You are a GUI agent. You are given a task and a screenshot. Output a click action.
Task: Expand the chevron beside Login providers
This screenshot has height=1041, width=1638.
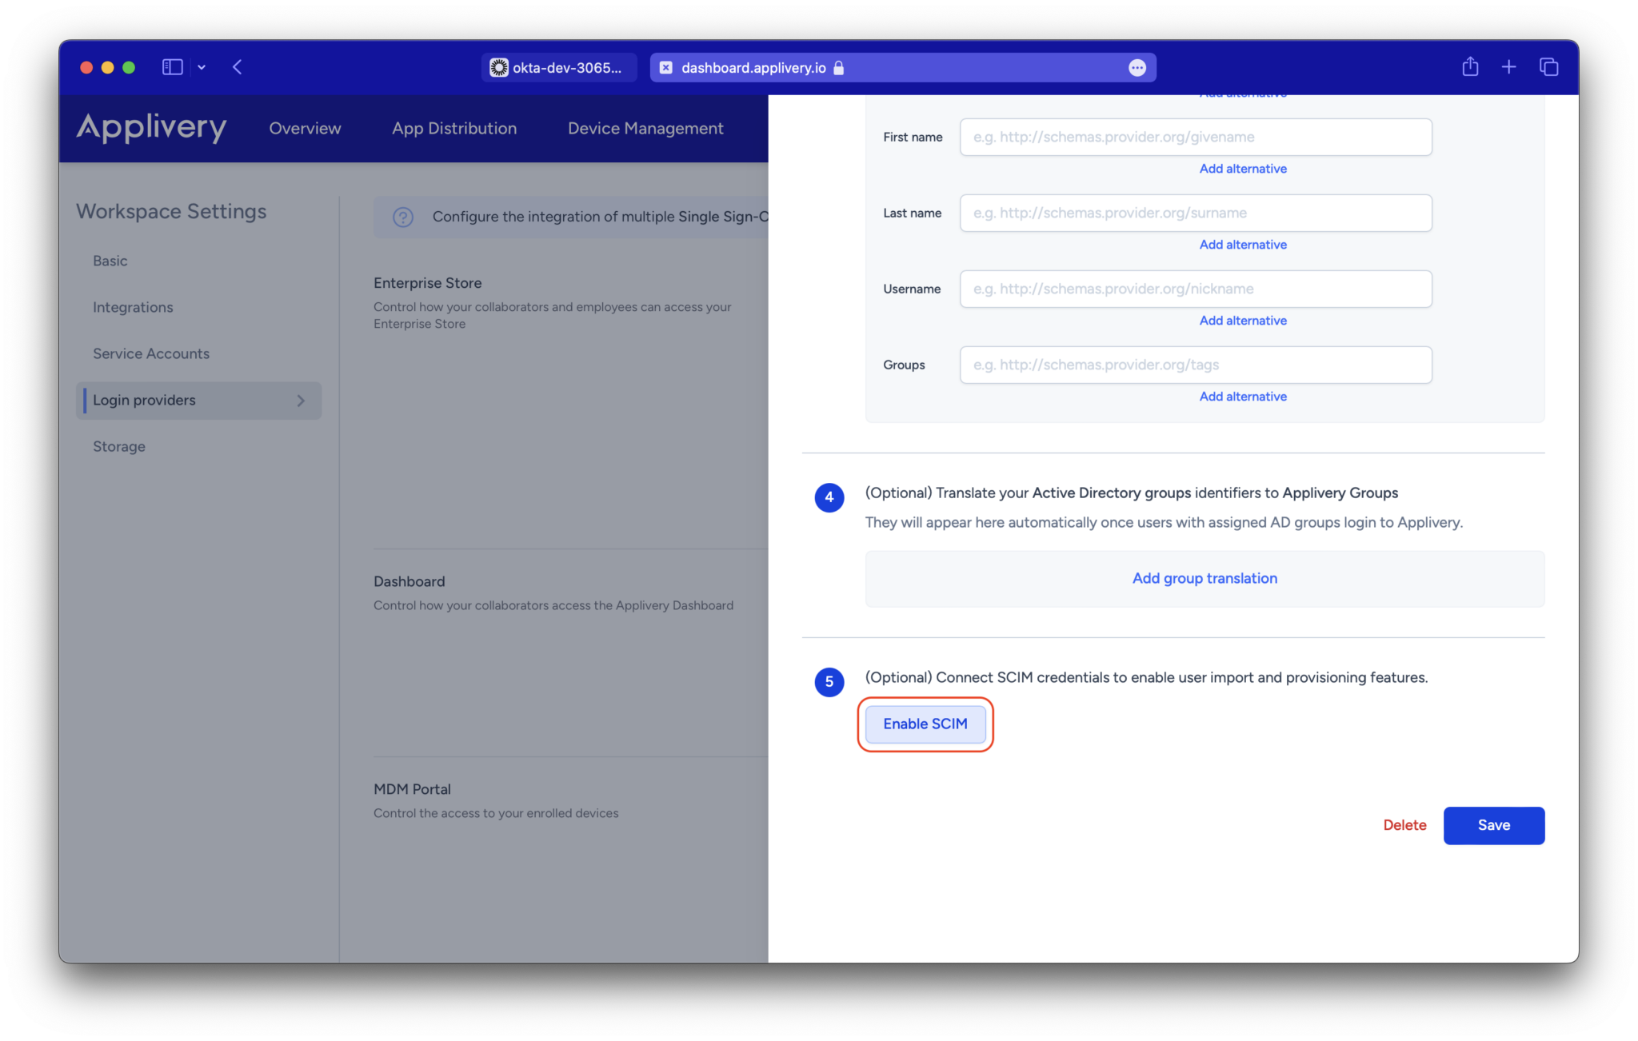click(300, 401)
